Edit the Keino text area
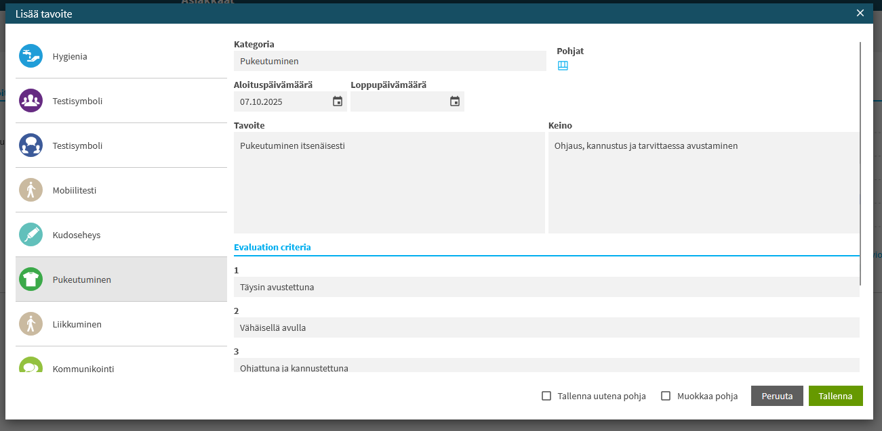This screenshot has height=431, width=882. coord(703,183)
